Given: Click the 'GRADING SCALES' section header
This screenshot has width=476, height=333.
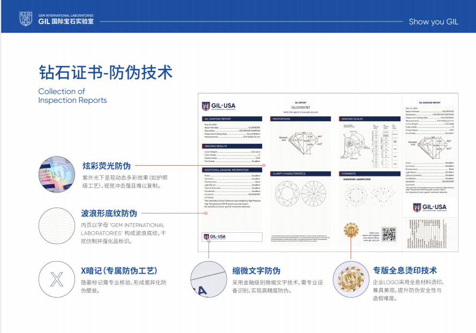Looking at the screenshot, I should [370, 119].
